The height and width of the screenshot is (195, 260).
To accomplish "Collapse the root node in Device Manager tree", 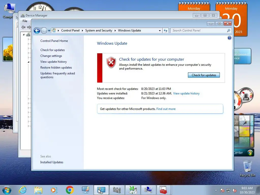I will pyautogui.click(x=24, y=35).
